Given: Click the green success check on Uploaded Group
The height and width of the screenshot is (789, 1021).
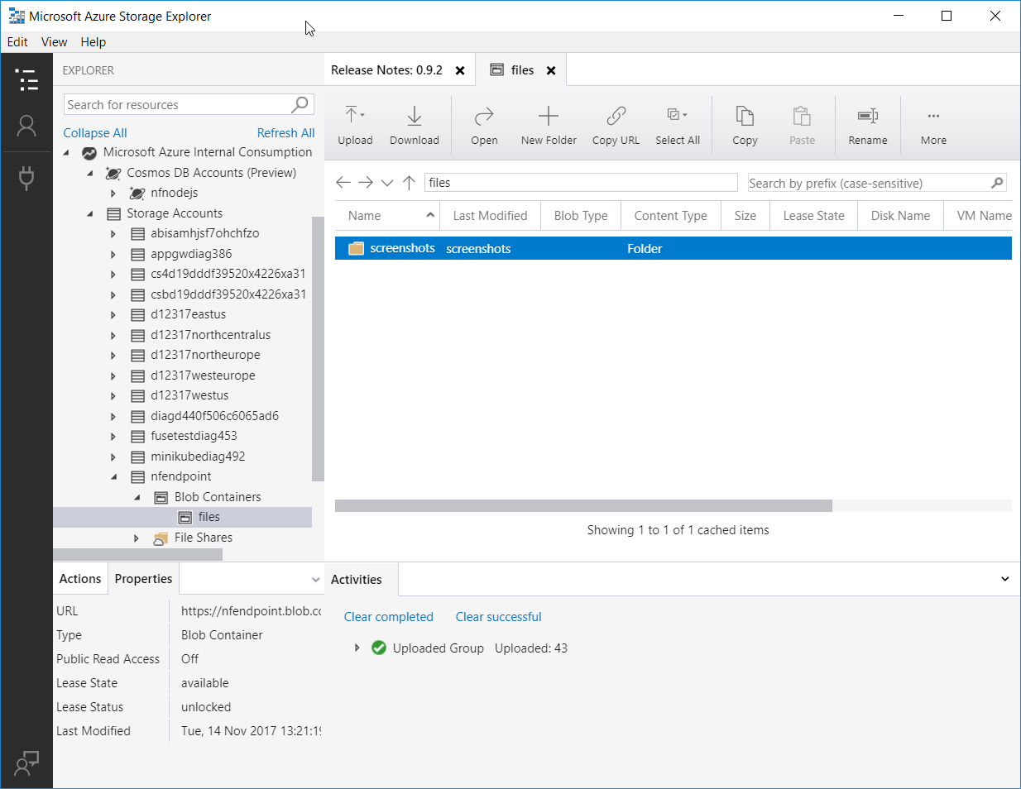Looking at the screenshot, I should (x=379, y=648).
